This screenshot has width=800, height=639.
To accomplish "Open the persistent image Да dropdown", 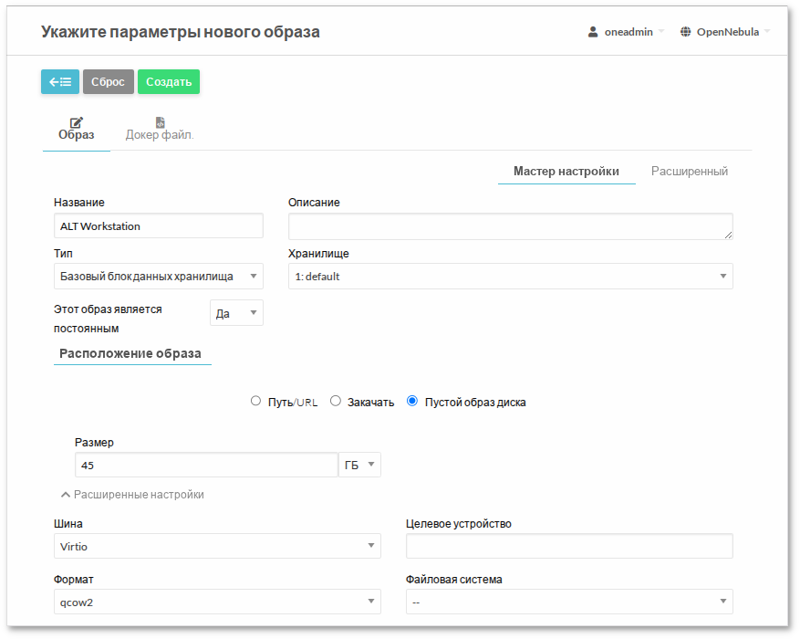I will 235,312.
